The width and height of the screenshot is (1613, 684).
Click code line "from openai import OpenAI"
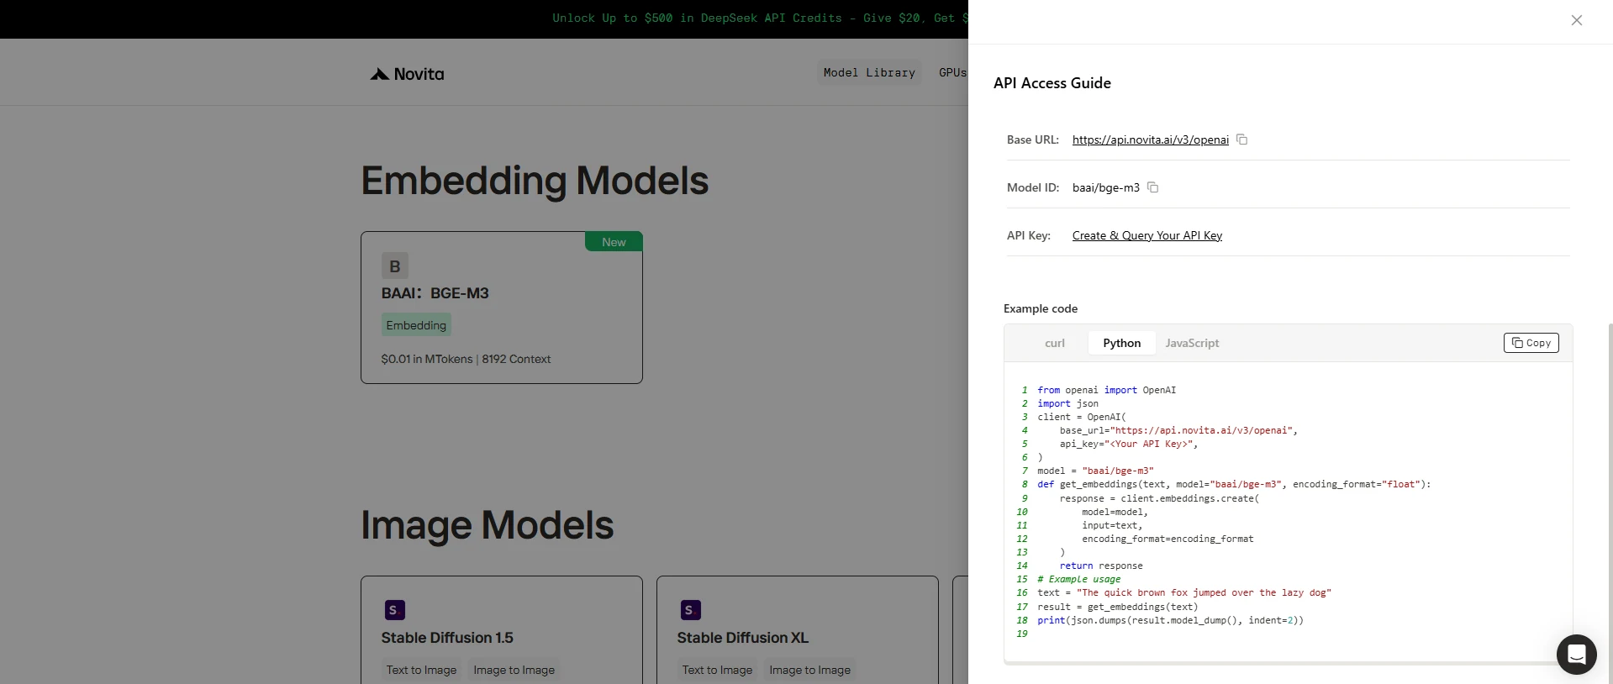[x=1106, y=390]
